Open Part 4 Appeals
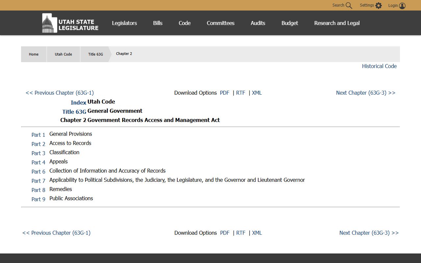 (38, 162)
